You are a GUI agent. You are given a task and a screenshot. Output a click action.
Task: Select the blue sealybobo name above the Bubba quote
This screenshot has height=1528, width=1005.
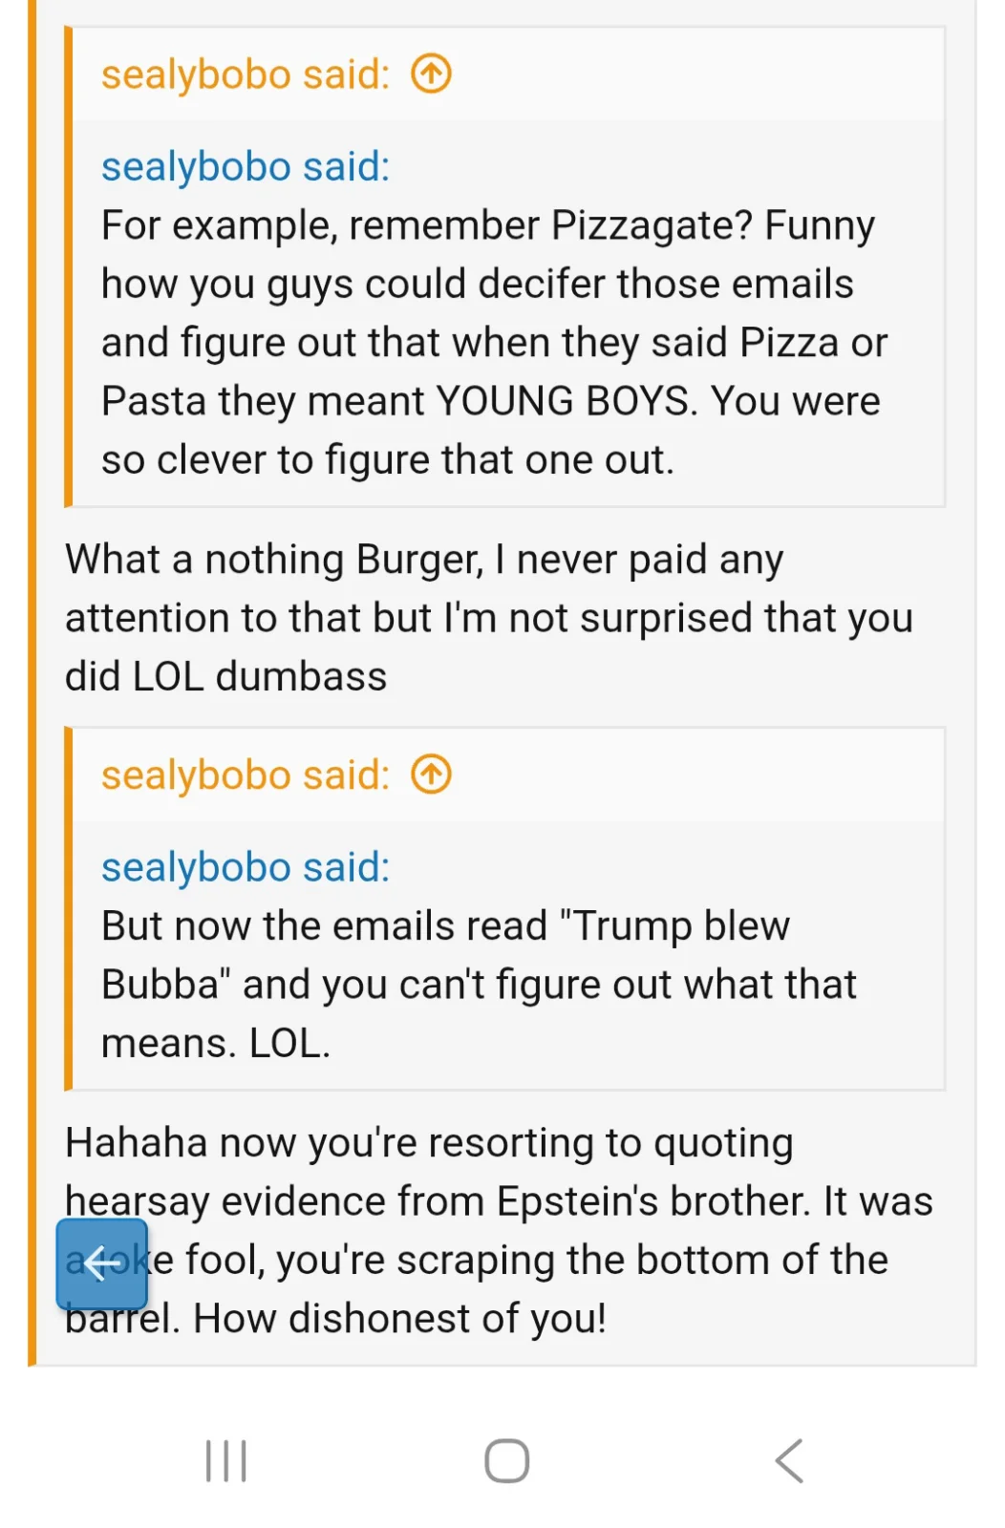pos(244,866)
